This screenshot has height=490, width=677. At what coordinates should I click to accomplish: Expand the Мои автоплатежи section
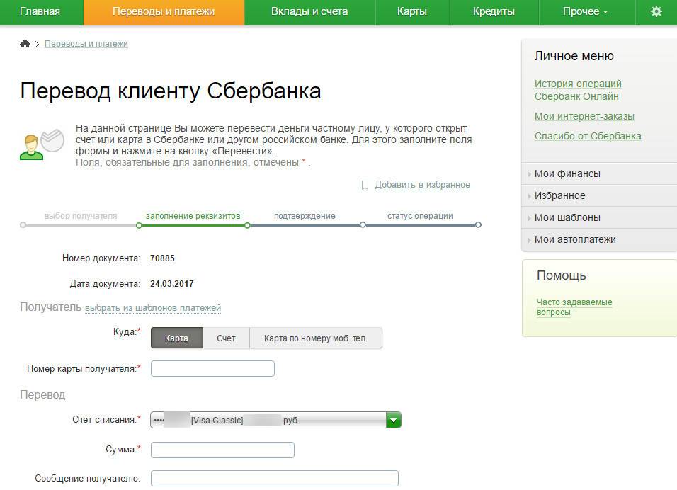pyautogui.click(x=599, y=239)
